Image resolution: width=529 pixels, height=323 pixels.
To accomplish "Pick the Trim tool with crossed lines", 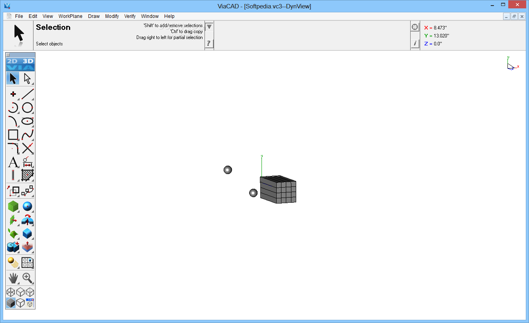I will [27, 148].
